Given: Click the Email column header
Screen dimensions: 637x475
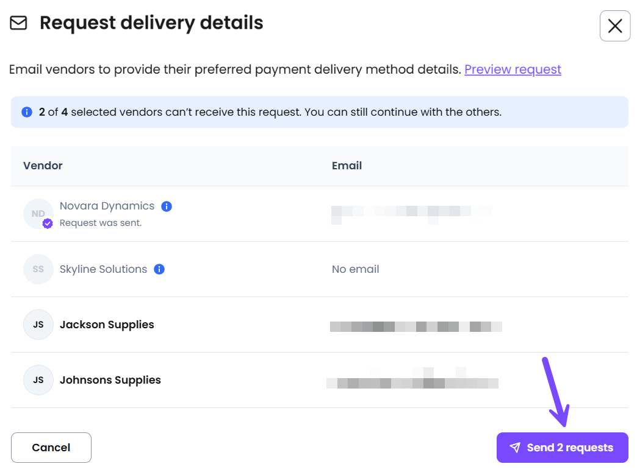Looking at the screenshot, I should click(x=347, y=166).
